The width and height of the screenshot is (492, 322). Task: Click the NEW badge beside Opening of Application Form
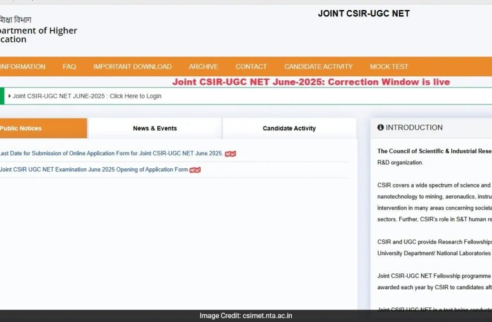click(x=195, y=170)
